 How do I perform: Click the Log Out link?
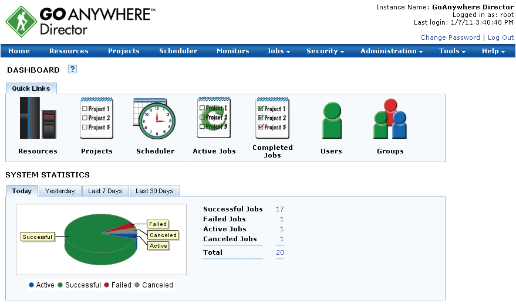(501, 37)
